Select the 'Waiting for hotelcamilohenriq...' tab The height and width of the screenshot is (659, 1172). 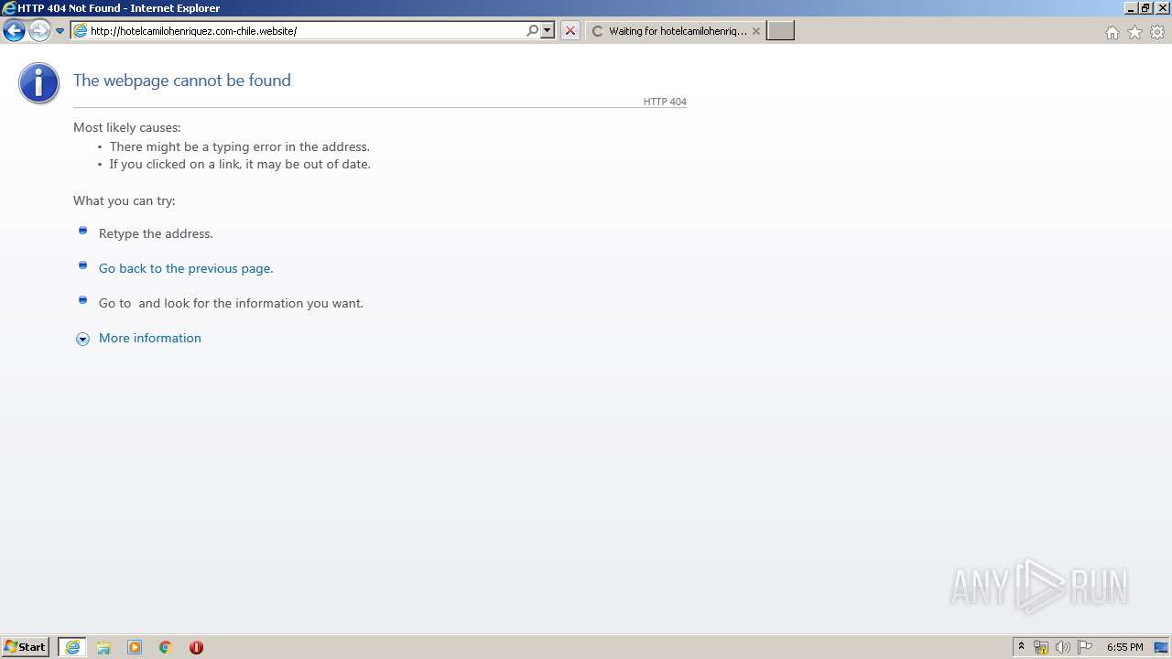(675, 31)
